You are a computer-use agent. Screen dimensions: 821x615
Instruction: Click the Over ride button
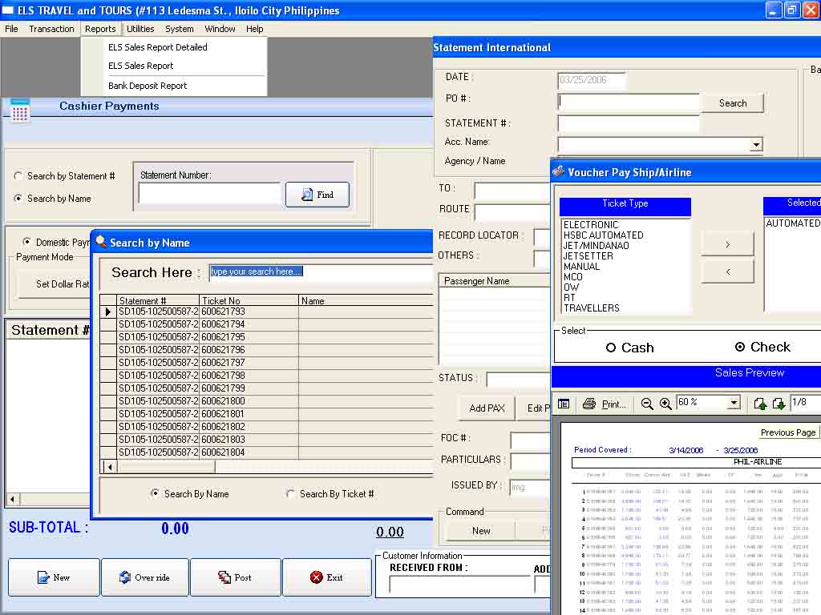click(145, 576)
